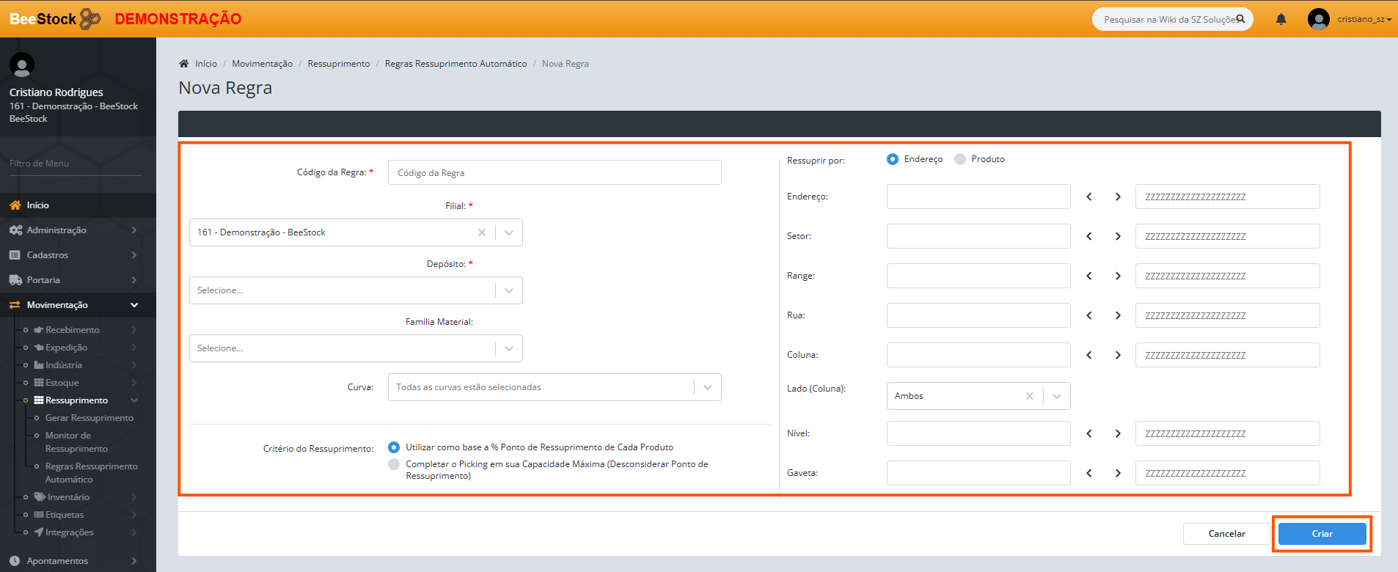Viewport: 1398px width, 572px height.
Task: Open Gerar Ressuprimento in the sidebar
Action: click(x=89, y=418)
